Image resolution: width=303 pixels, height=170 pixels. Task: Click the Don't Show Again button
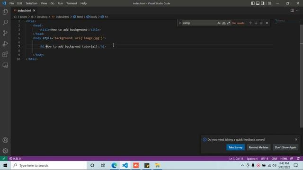pyautogui.click(x=285, y=147)
